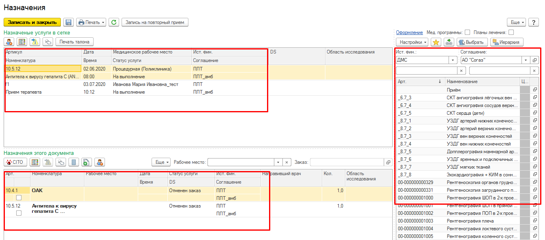Open the Печать menu in top toolbar
Screen dimensions: 545x240
(x=91, y=22)
